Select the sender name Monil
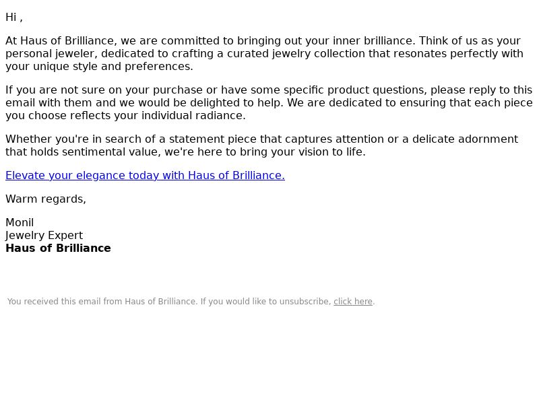This screenshot has height=404, width=539. (20, 223)
